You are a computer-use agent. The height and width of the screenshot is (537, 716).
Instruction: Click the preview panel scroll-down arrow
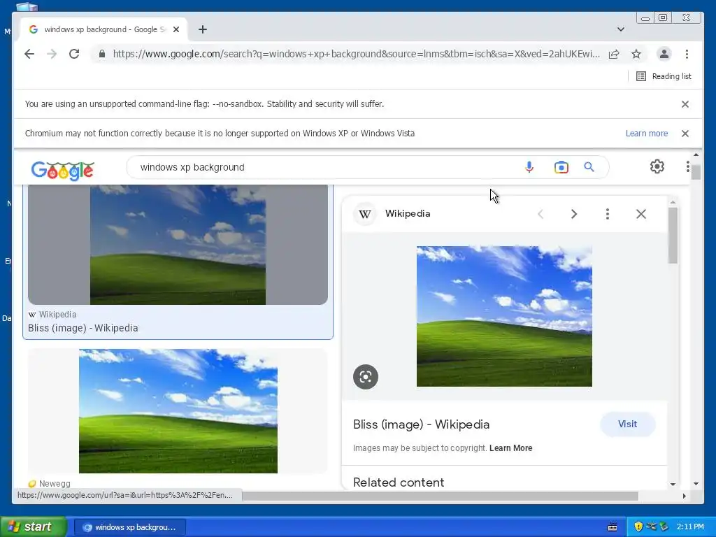point(673,484)
